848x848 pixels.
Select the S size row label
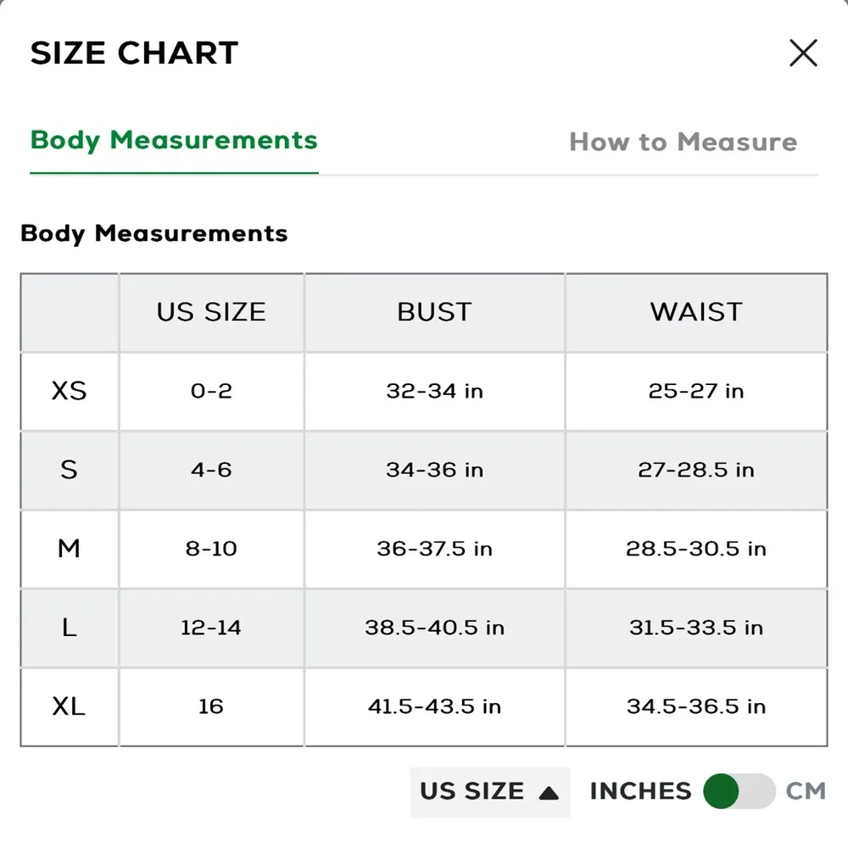pyautogui.click(x=69, y=470)
